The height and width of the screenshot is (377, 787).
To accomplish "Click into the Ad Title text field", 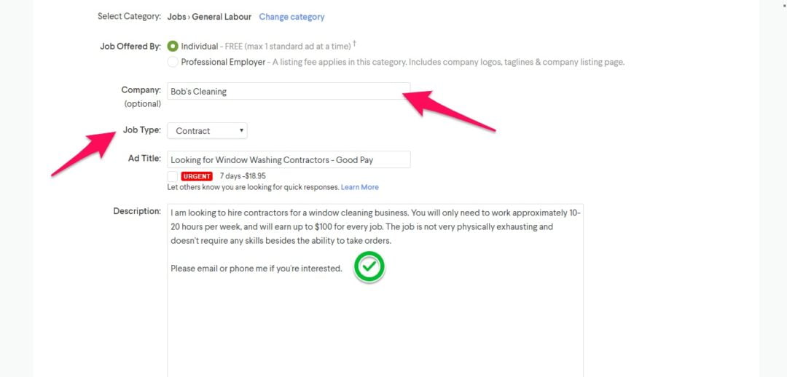I will point(288,159).
